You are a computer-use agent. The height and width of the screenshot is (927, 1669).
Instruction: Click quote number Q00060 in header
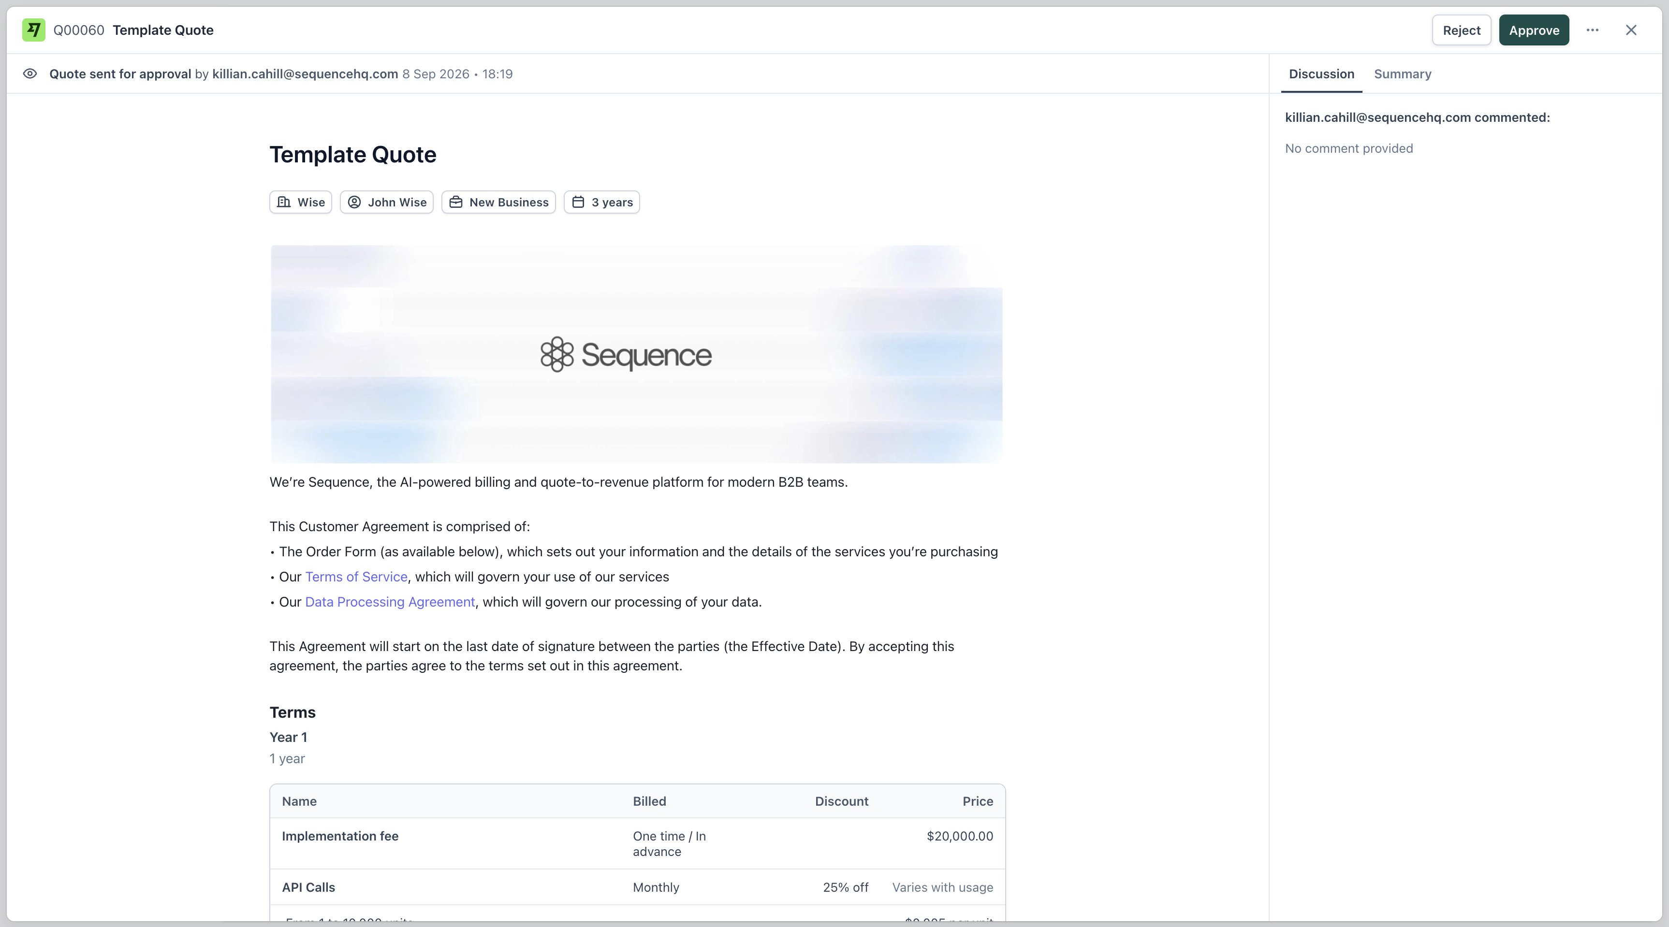(x=79, y=30)
